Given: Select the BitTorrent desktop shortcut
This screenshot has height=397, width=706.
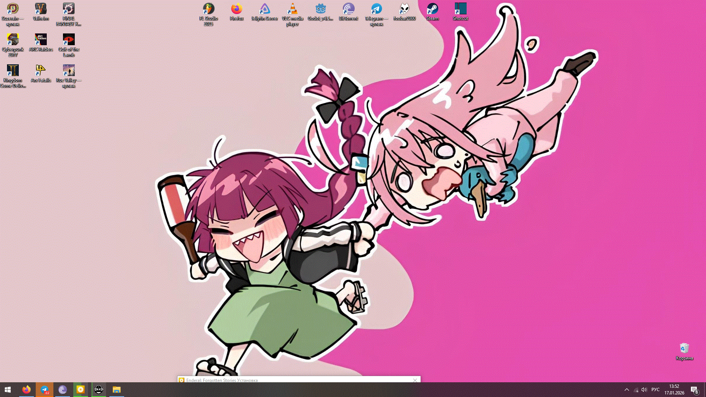Looking at the screenshot, I should click(349, 12).
